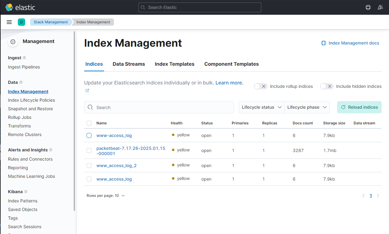Click the Management gear icon
The height and width of the screenshot is (234, 389).
pyautogui.click(x=13, y=42)
